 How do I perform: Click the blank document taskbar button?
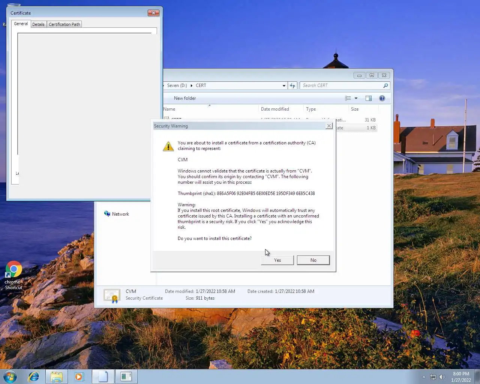click(x=103, y=376)
